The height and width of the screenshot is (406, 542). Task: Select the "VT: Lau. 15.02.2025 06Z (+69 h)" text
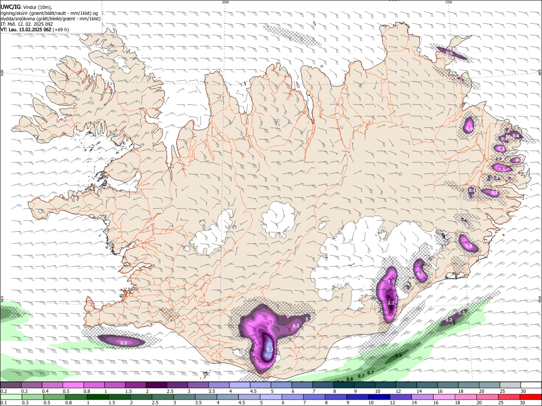[x=34, y=30]
